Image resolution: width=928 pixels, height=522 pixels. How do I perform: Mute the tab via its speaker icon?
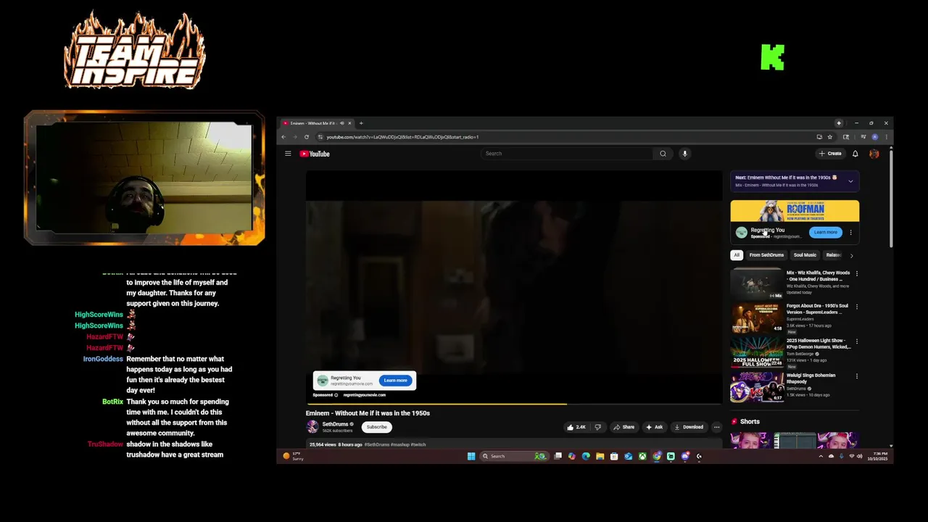[x=343, y=123]
